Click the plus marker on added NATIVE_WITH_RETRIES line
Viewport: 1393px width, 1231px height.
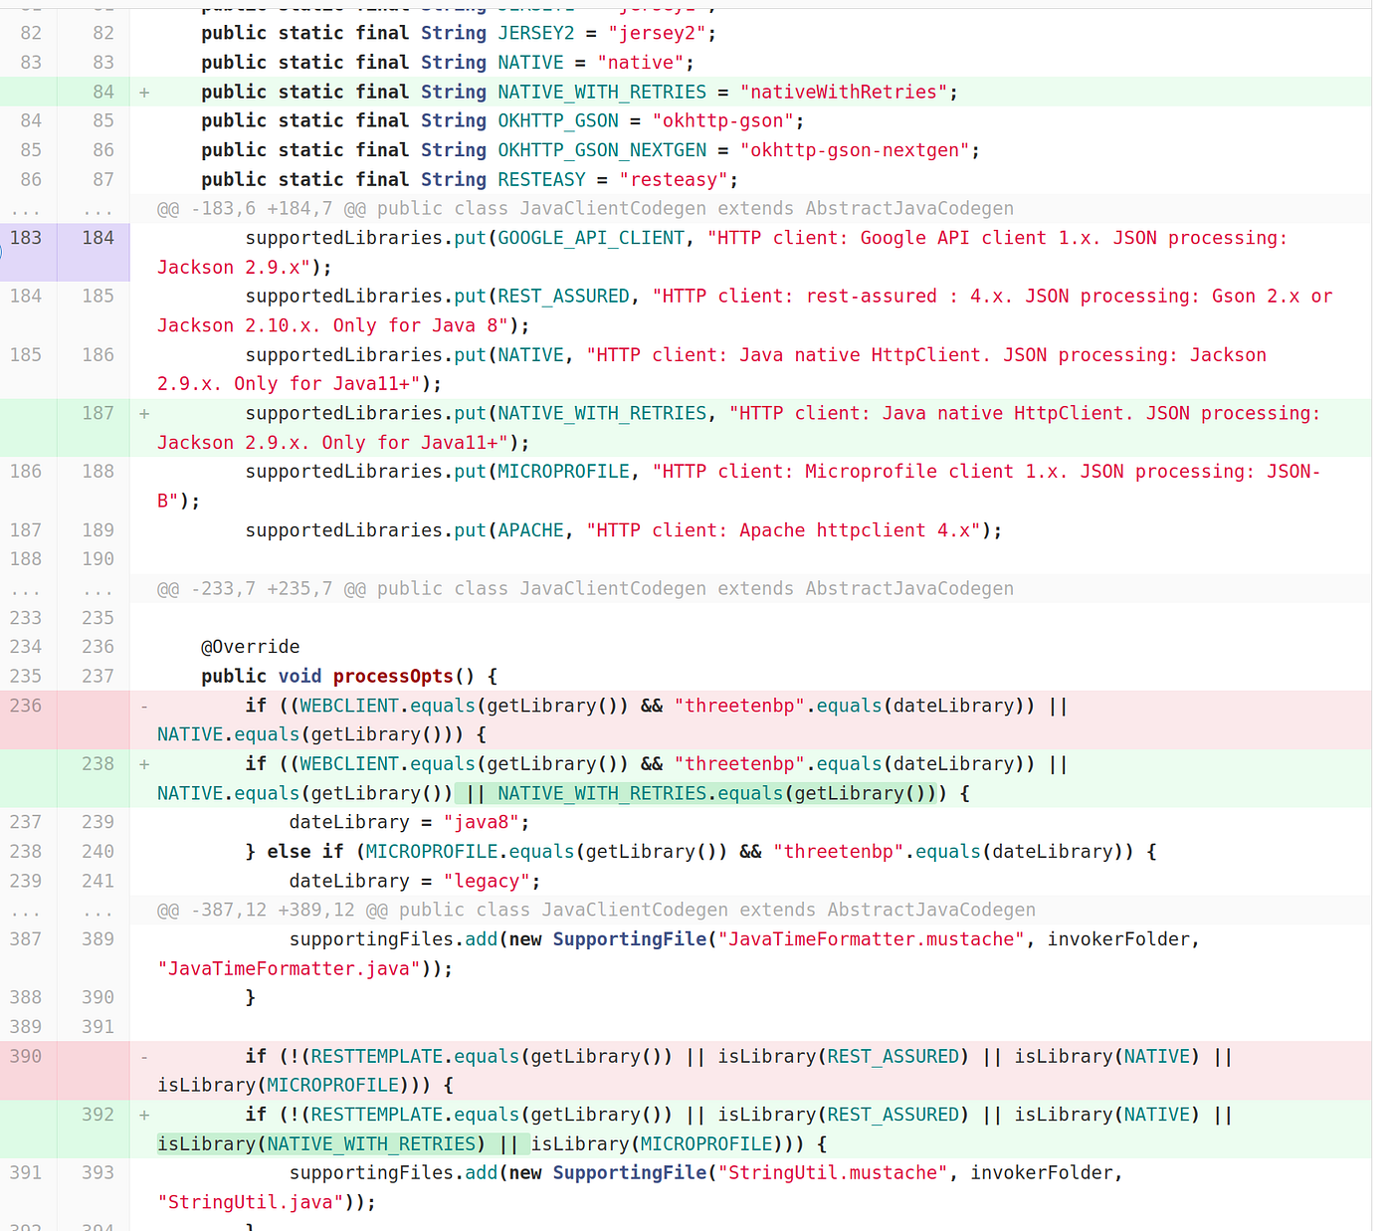tap(144, 91)
